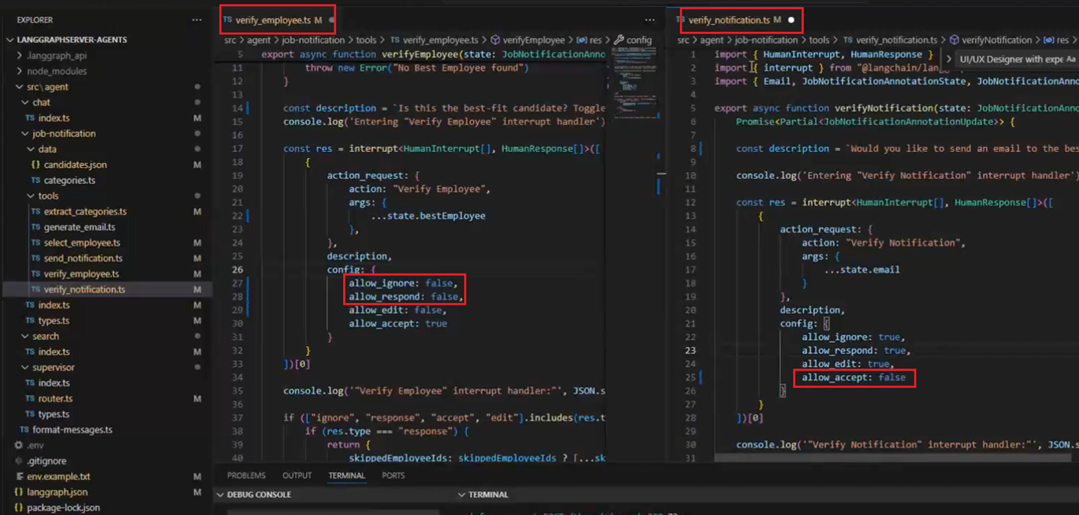This screenshot has height=515, width=1079.
Task: Click 'job-notification' in left editor breadcrumb
Action: point(313,40)
